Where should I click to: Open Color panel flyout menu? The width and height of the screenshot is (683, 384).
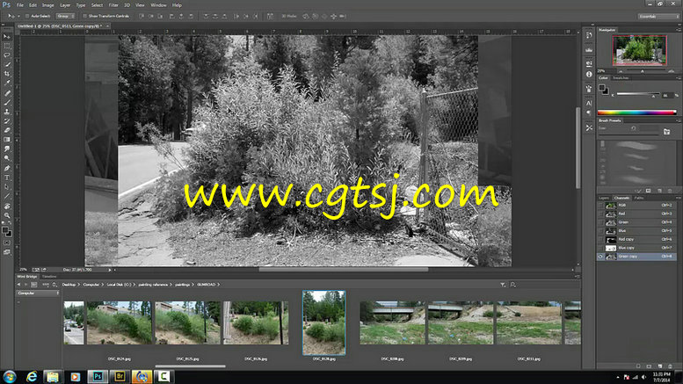tap(679, 78)
